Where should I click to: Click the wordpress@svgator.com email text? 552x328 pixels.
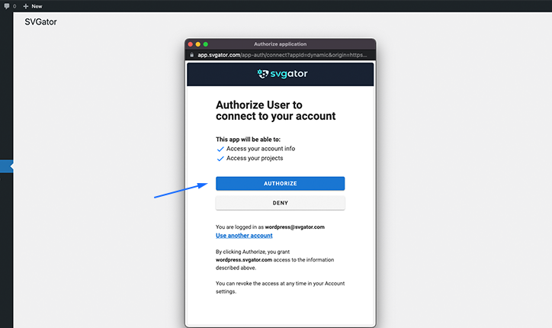point(294,227)
